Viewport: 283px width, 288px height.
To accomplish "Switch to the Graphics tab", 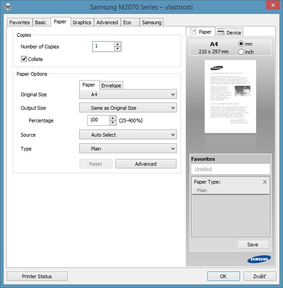I will [82, 22].
